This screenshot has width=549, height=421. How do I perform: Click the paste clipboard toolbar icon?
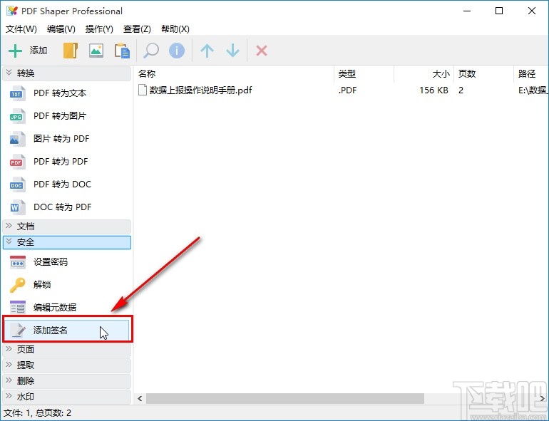(x=122, y=51)
